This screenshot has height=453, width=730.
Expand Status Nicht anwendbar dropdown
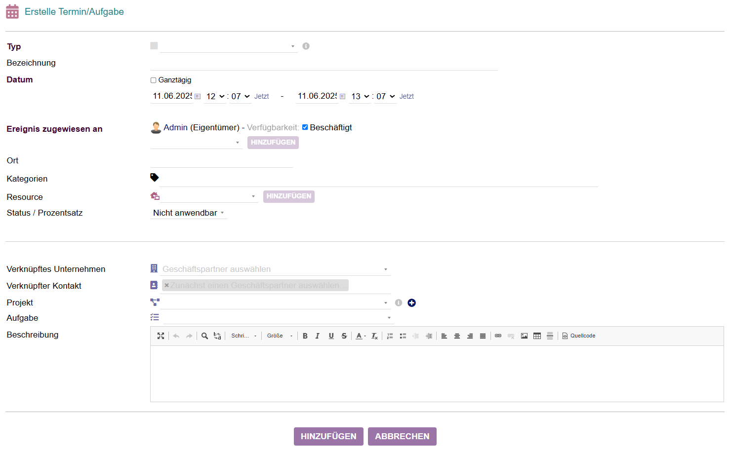pos(189,213)
